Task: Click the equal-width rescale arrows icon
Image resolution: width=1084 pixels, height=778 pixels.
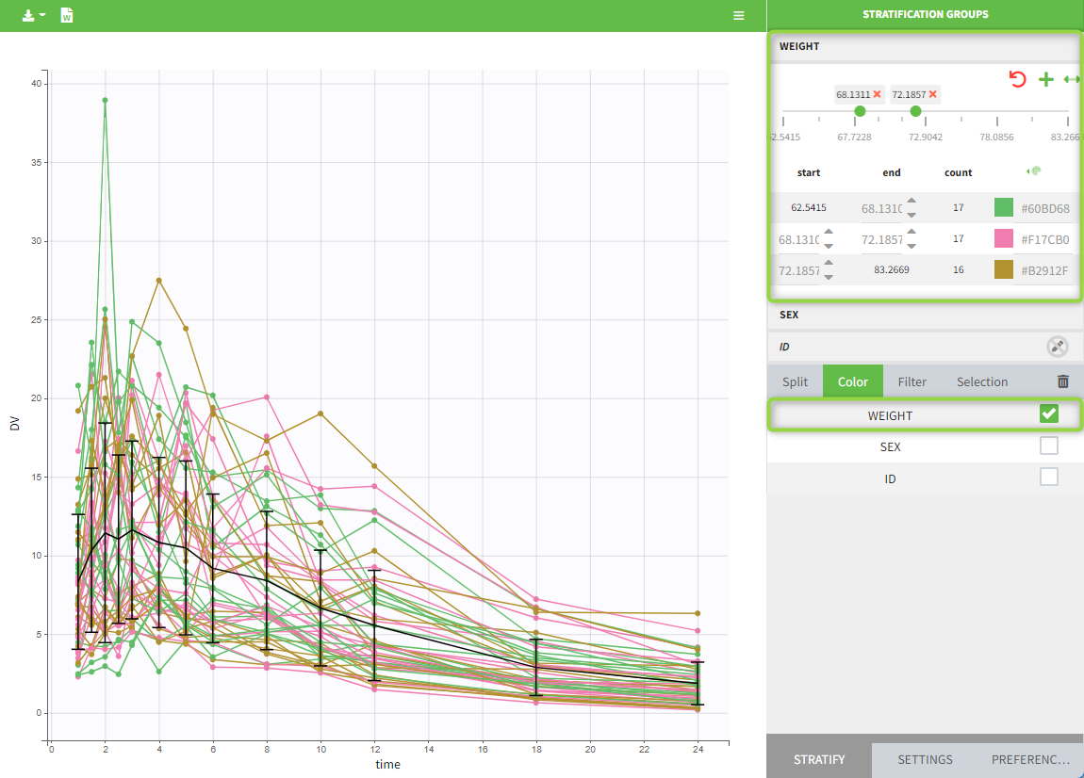Action: 1072,79
